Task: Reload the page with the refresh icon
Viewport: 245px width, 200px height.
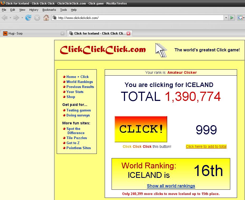Action: point(28,18)
